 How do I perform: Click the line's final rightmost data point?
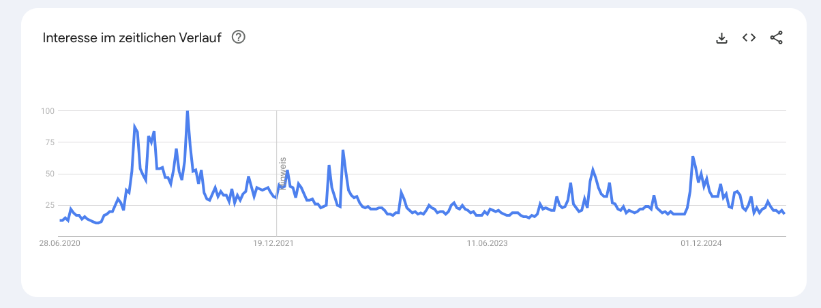click(784, 213)
